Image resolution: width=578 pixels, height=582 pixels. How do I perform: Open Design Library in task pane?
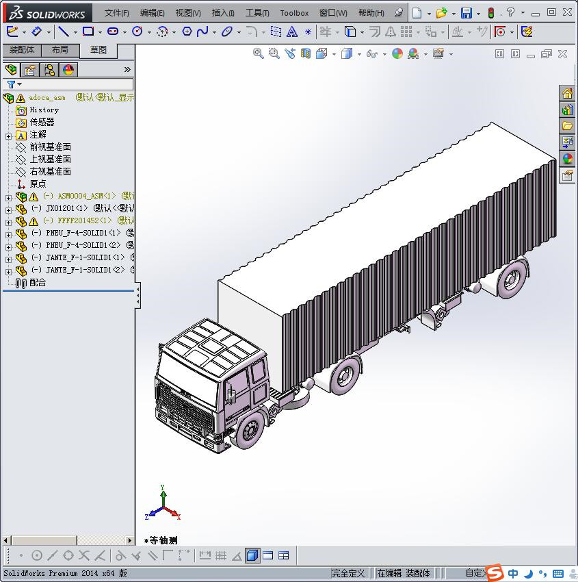[567, 110]
